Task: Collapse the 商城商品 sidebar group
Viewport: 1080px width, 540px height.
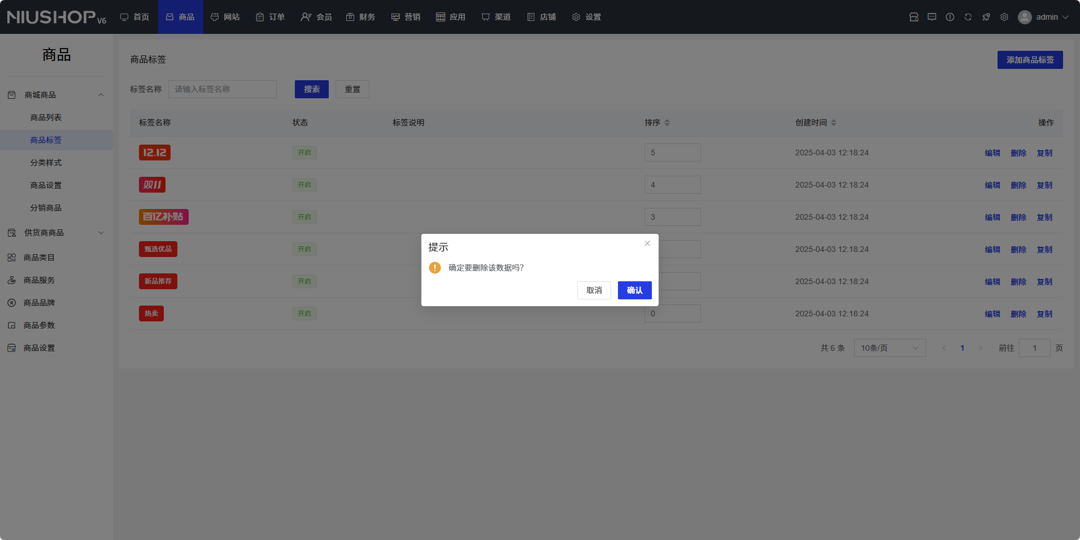Action: [x=101, y=95]
